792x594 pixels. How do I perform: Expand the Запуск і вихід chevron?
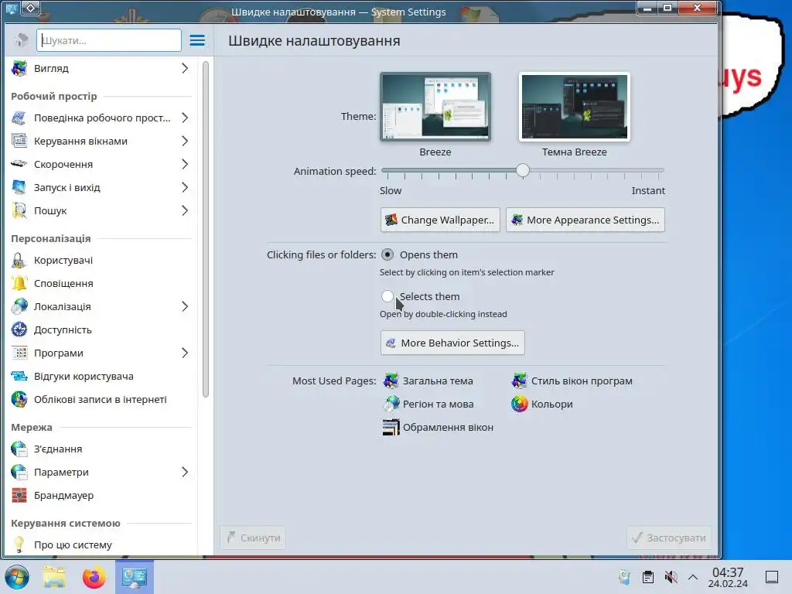[x=185, y=187]
